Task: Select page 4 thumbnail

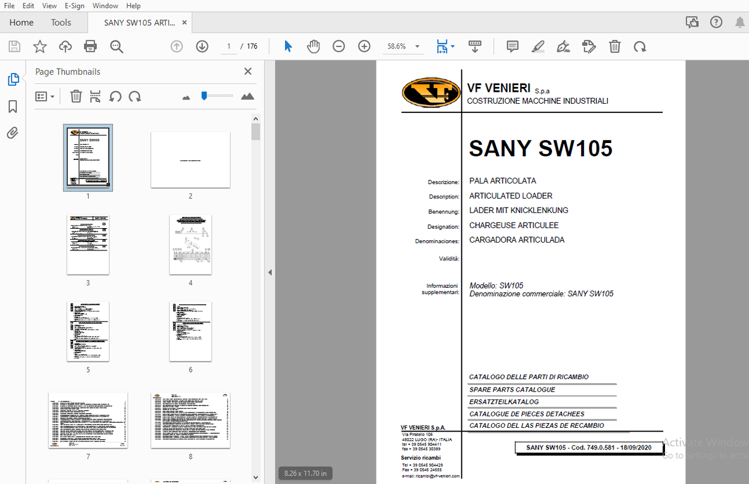Action: click(190, 244)
